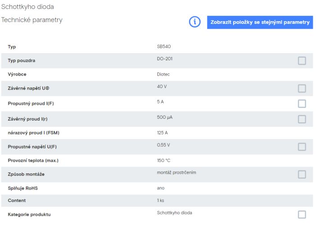Image resolution: width=316 pixels, height=225 pixels.
Task: Select the 150 °C operating temperature value
Action: click(x=164, y=161)
